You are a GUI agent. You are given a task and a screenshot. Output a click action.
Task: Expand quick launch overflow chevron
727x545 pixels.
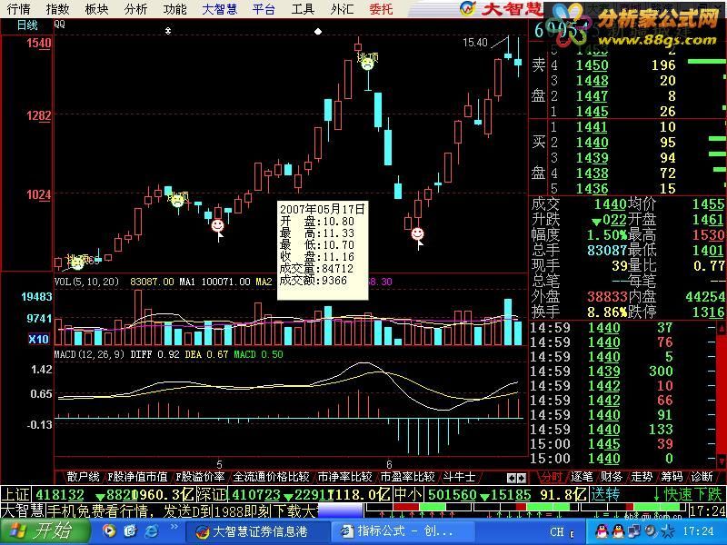(174, 527)
